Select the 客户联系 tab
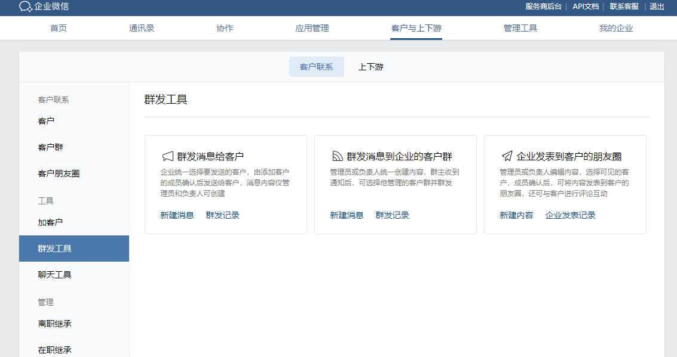The width and height of the screenshot is (677, 357). 316,67
